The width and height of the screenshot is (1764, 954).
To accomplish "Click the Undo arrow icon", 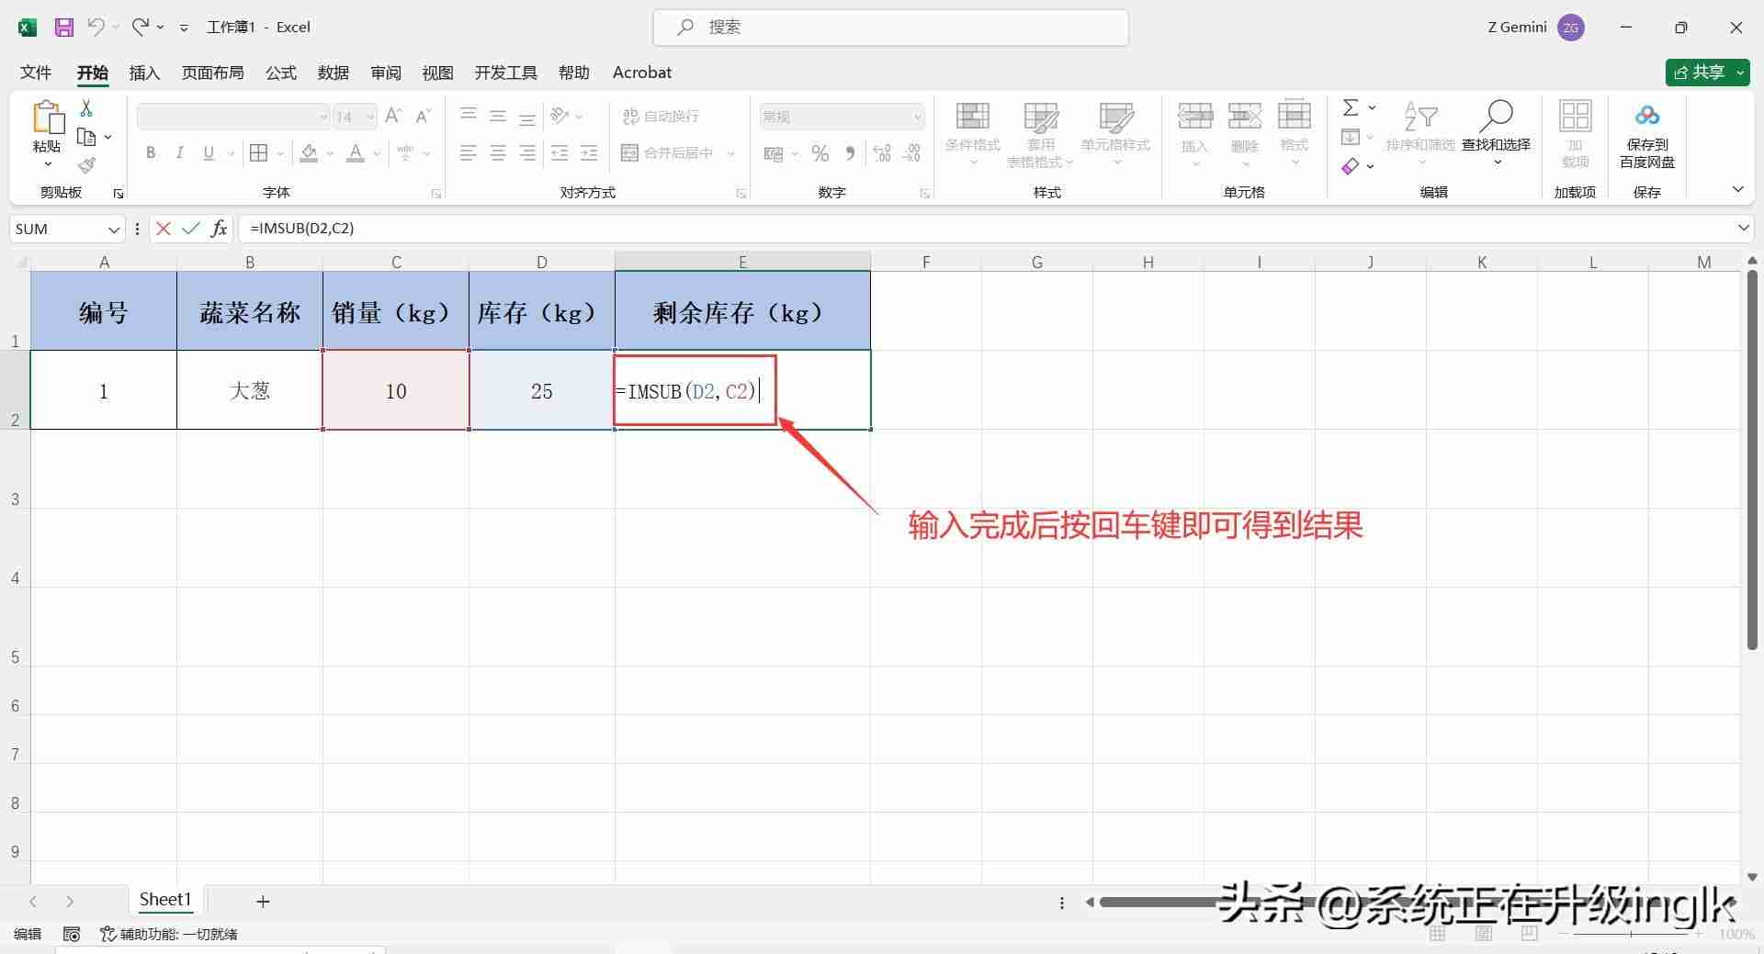I will click(x=96, y=27).
